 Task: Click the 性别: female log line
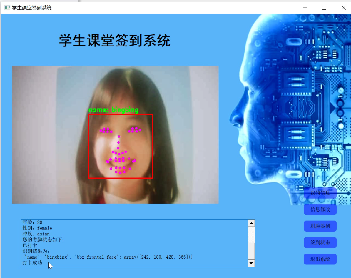point(37,228)
